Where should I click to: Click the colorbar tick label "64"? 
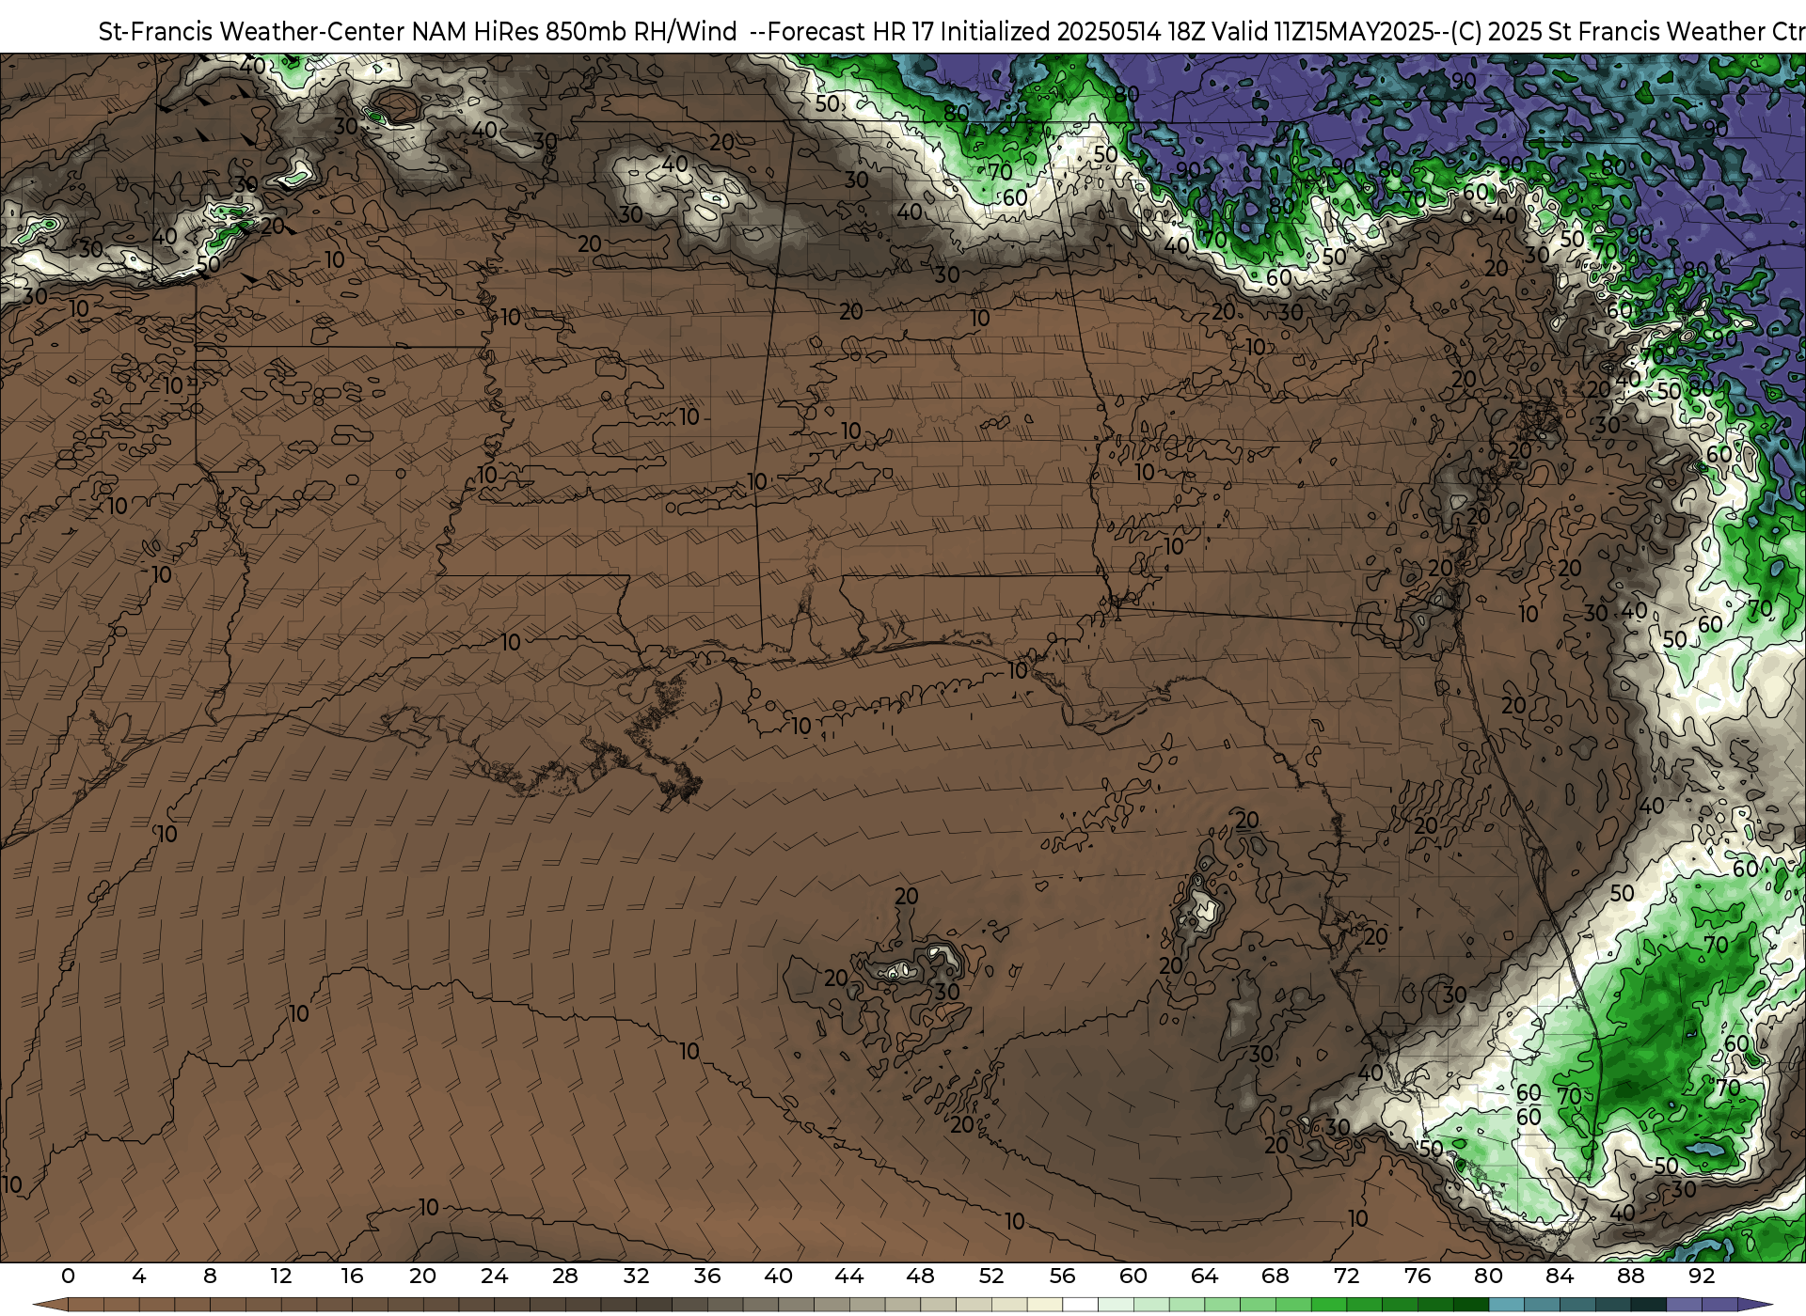(x=1205, y=1276)
